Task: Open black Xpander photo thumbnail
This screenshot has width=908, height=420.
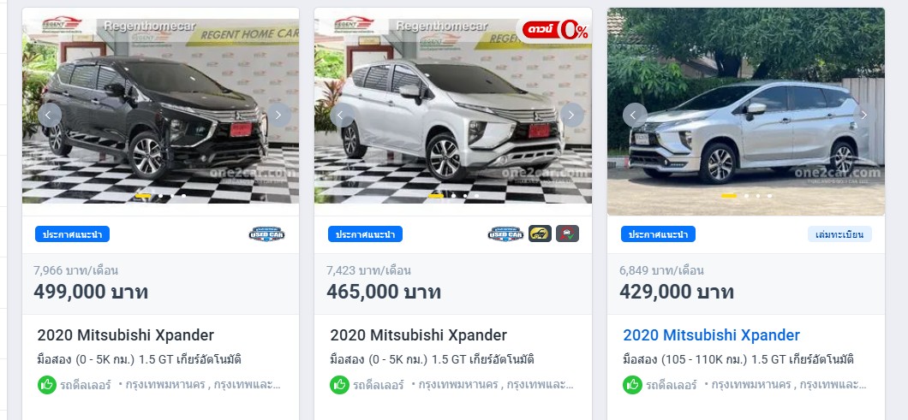Action: click(x=160, y=106)
